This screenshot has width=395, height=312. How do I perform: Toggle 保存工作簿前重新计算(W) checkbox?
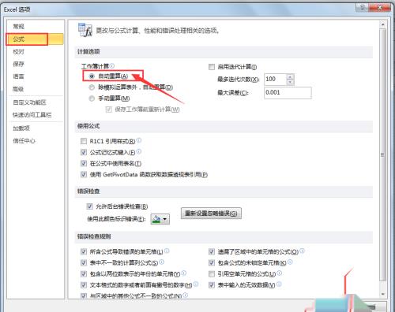coord(108,110)
